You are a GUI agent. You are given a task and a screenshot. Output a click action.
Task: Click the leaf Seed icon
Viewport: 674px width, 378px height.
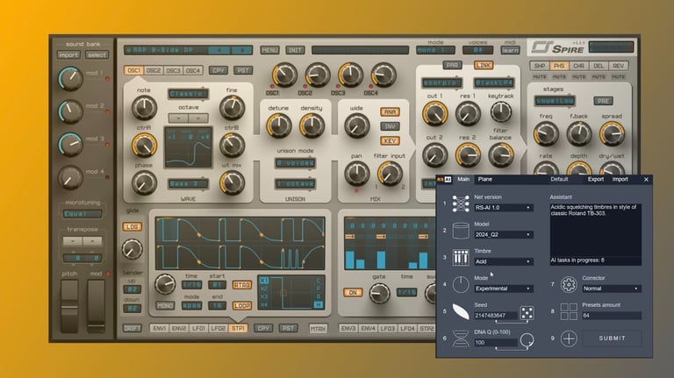click(x=461, y=311)
